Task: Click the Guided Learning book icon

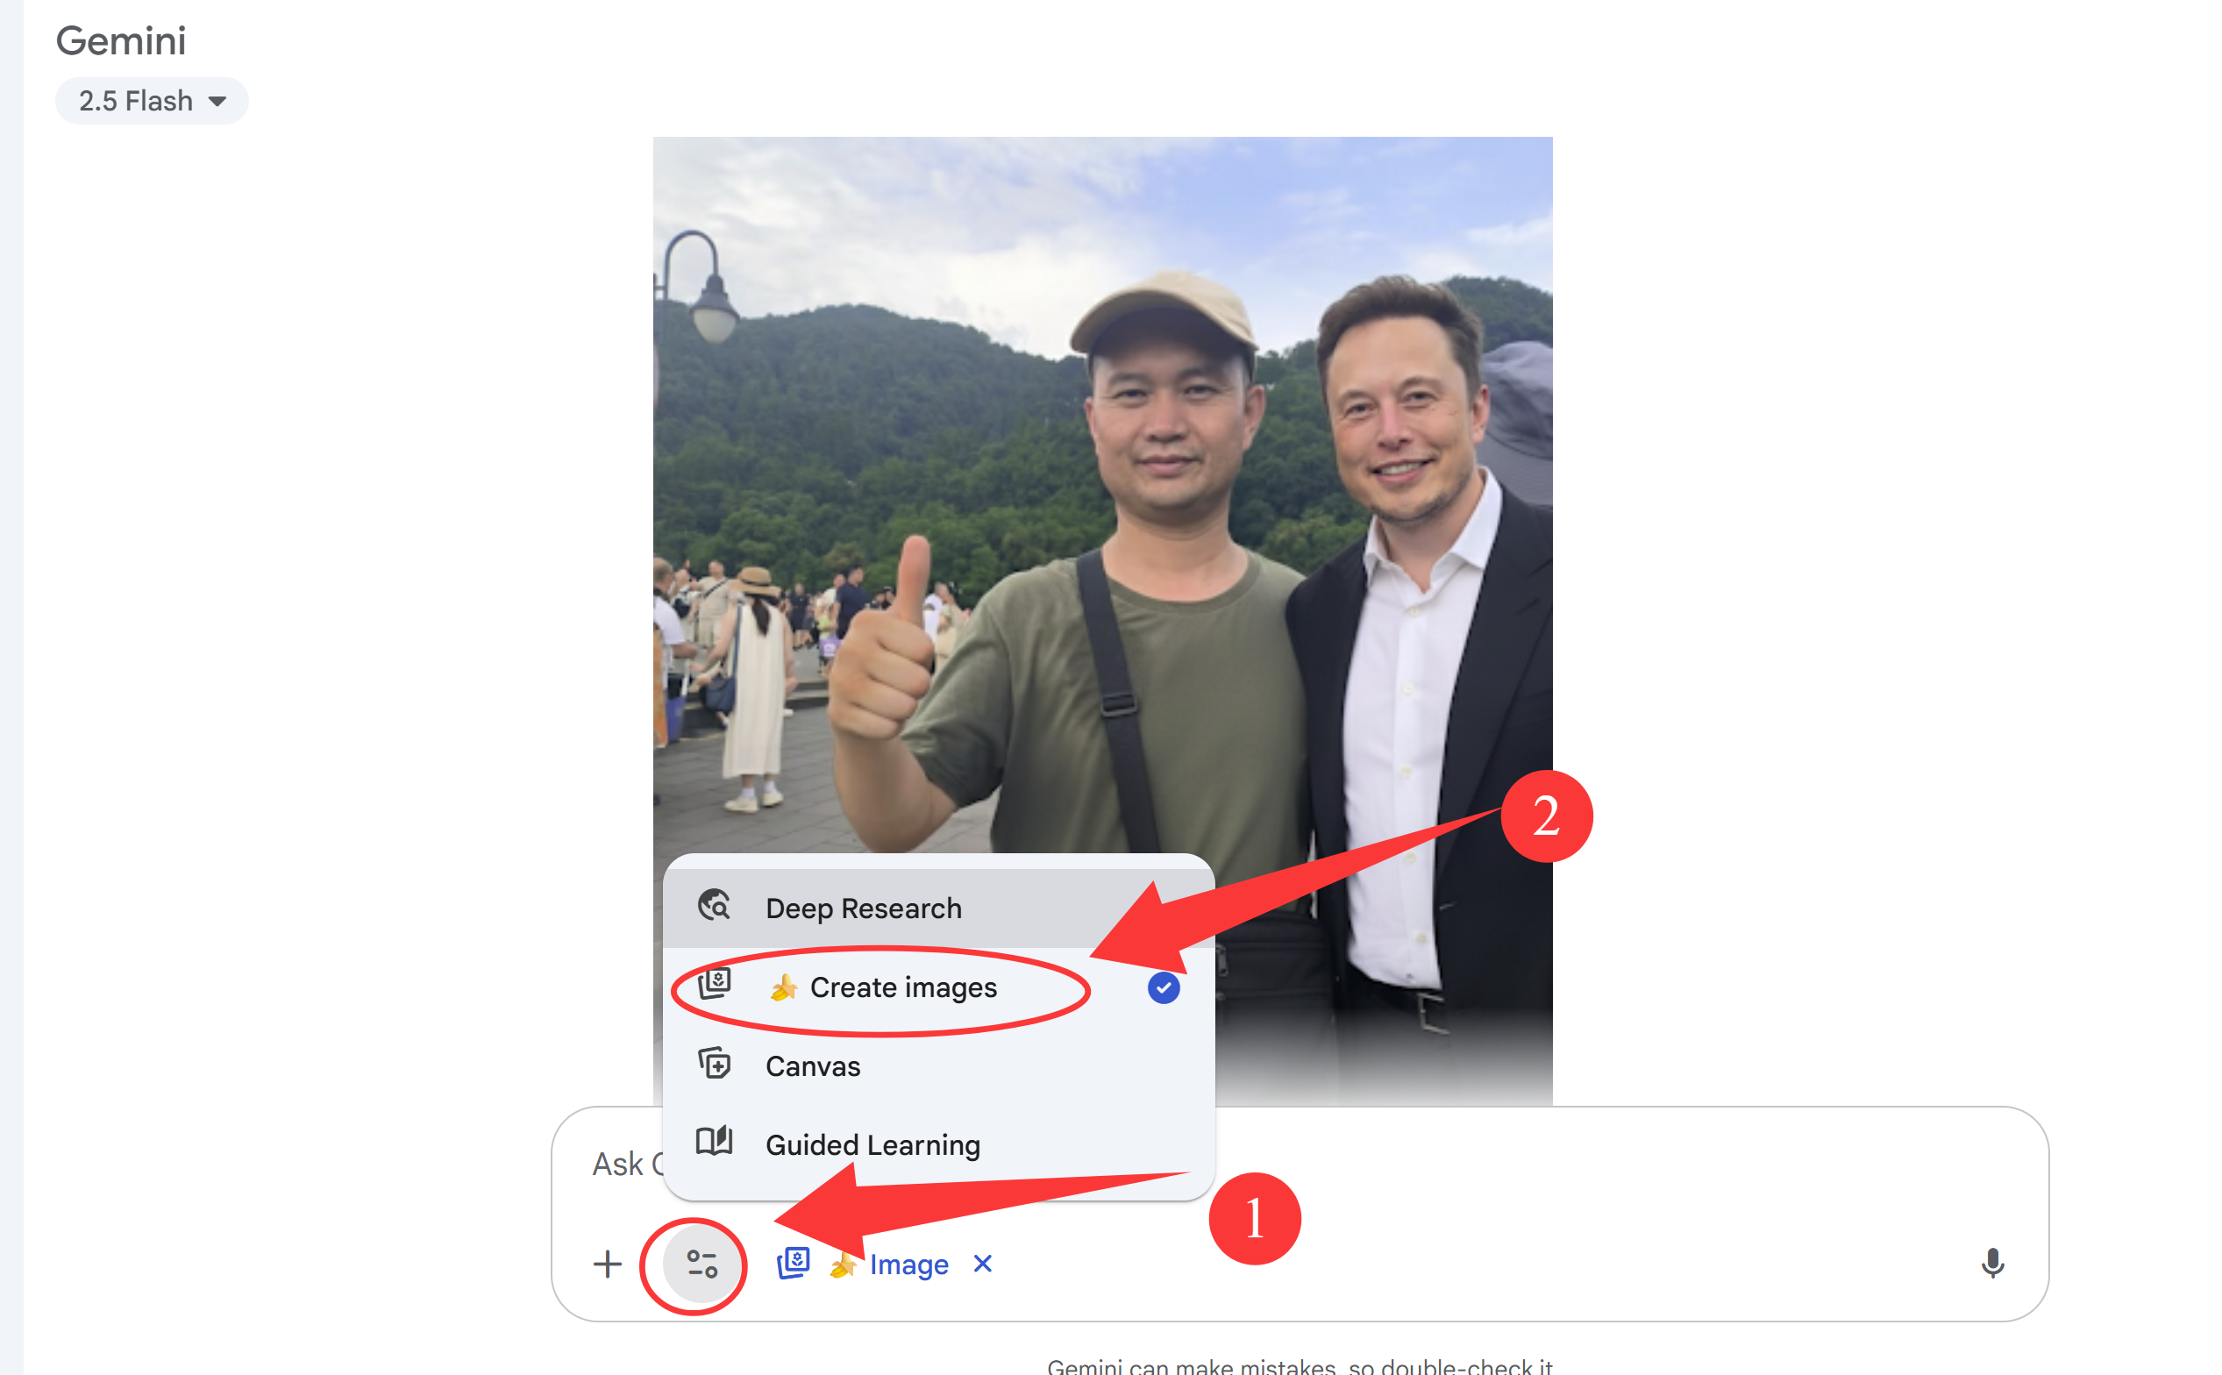Action: tap(715, 1143)
